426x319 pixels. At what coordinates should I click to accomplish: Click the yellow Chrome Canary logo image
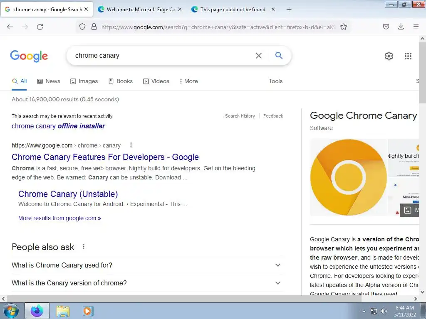coord(349,178)
